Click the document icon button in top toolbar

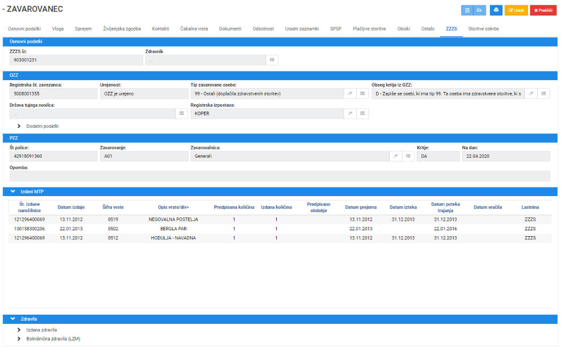click(x=467, y=10)
